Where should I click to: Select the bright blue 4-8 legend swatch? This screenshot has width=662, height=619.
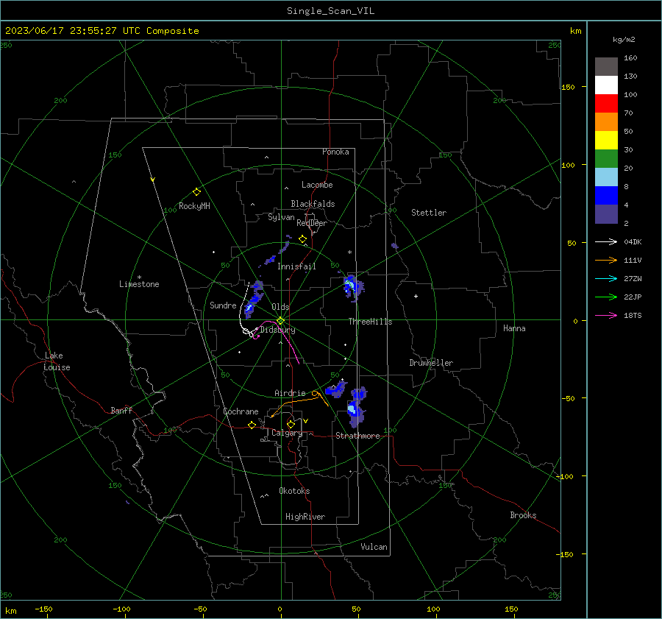(606, 196)
